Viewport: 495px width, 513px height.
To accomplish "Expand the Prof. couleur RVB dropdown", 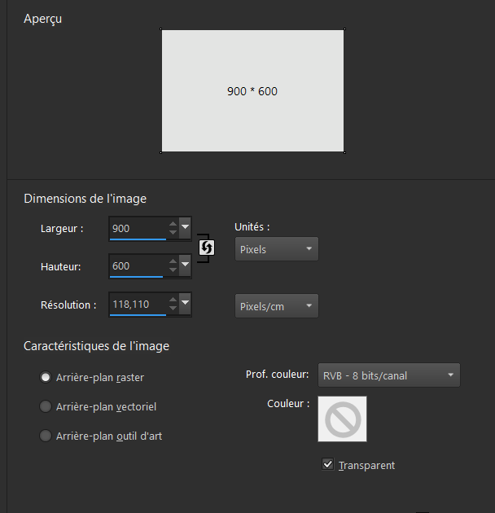I will 388,375.
